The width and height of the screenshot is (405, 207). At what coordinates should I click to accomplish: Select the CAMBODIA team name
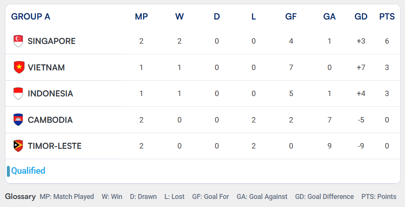click(x=50, y=120)
